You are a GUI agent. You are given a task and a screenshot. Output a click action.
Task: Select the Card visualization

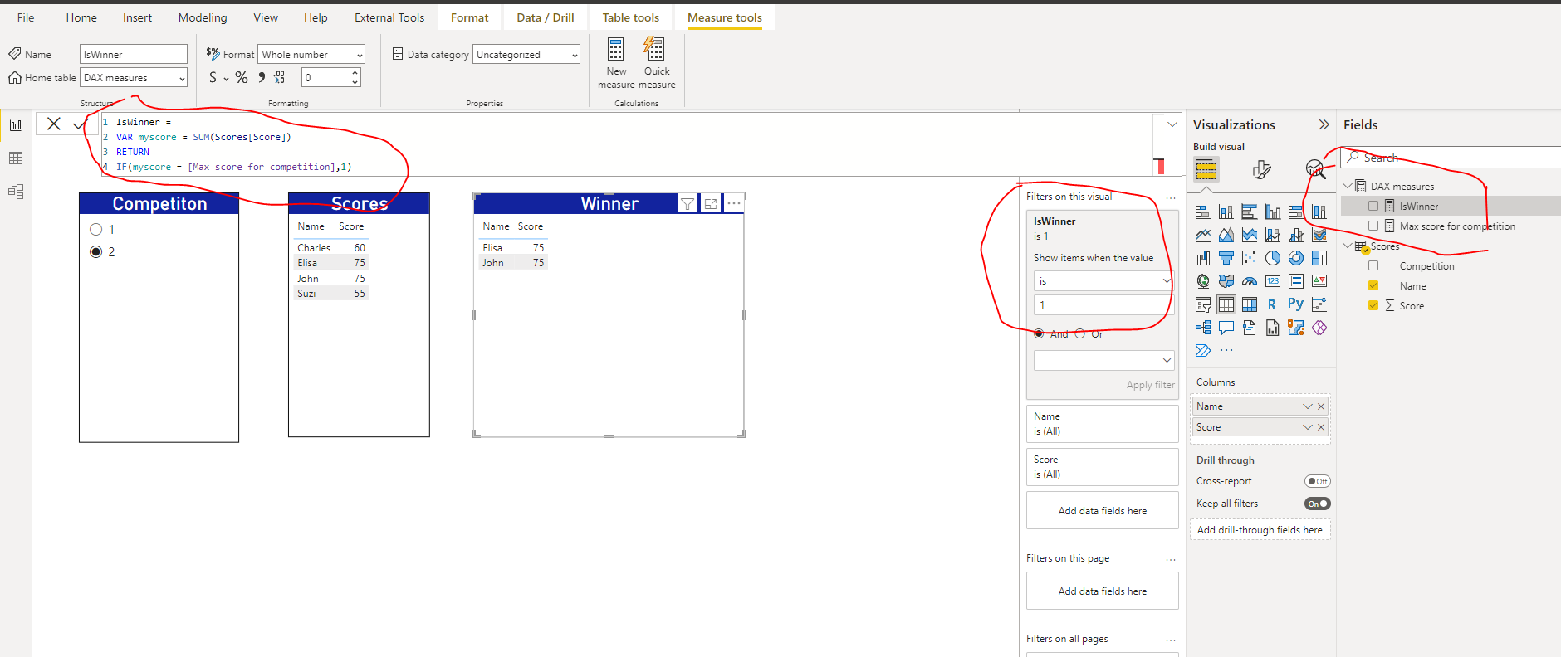pyautogui.click(x=1273, y=281)
